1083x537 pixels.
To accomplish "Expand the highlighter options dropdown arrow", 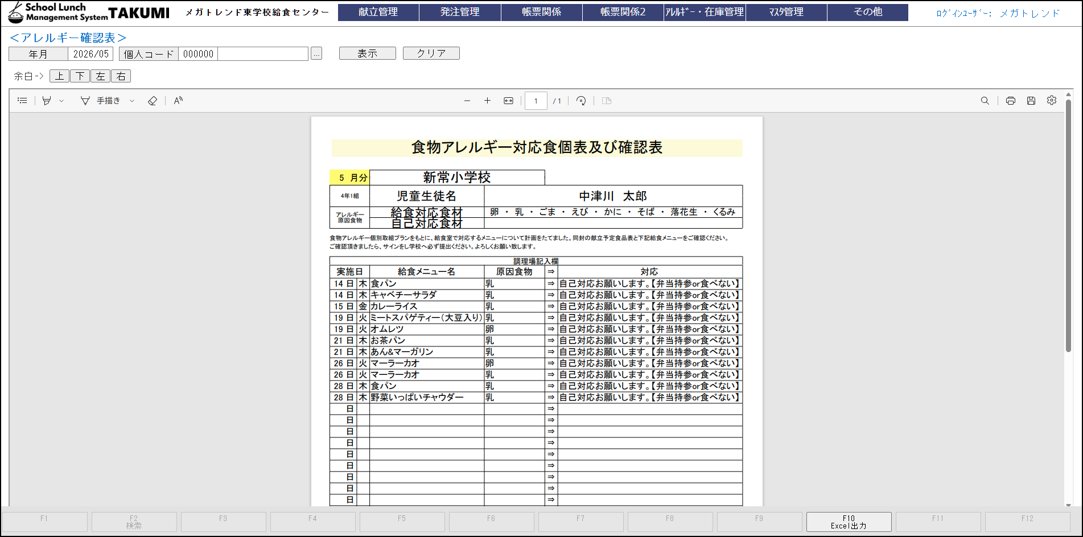I will point(61,101).
